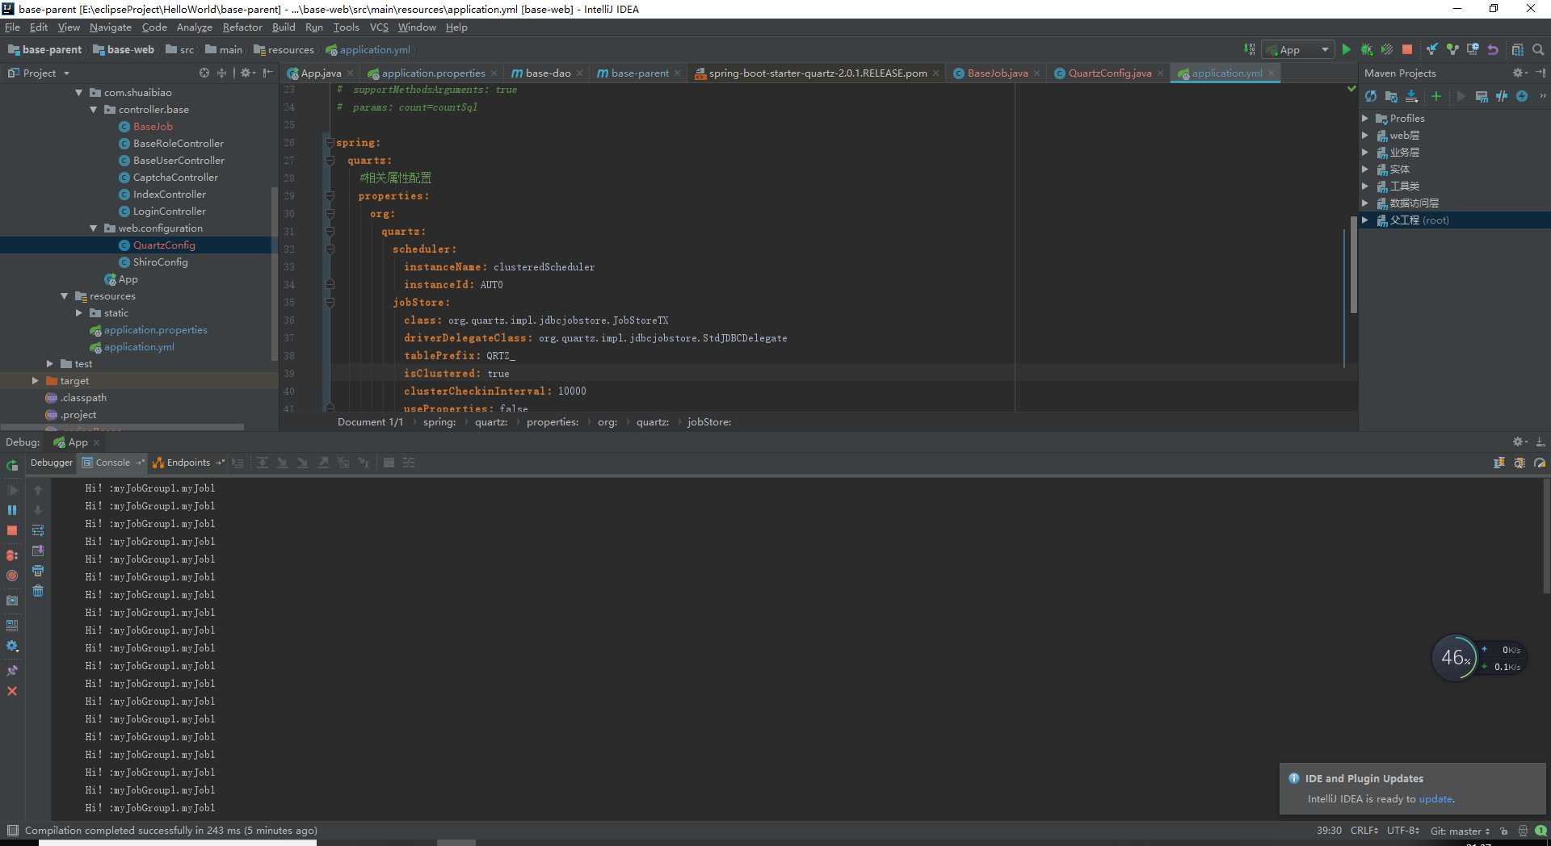Stop the debug session with red square

[x=12, y=530]
